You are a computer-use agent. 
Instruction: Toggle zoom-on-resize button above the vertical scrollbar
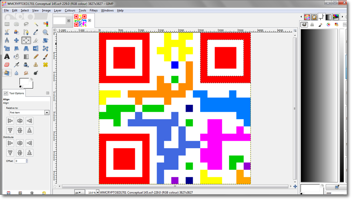click(x=295, y=31)
